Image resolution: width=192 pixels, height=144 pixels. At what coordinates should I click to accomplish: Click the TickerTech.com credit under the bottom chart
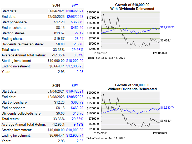(x=97, y=138)
